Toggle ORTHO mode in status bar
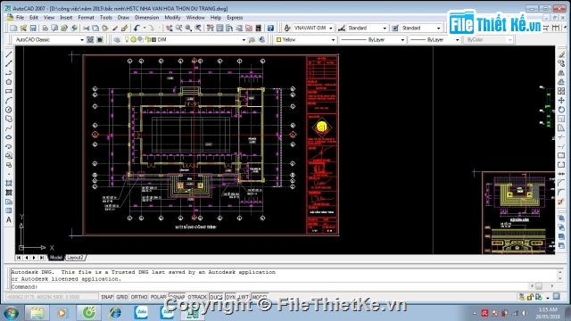The height and width of the screenshot is (321, 571). [x=139, y=297]
